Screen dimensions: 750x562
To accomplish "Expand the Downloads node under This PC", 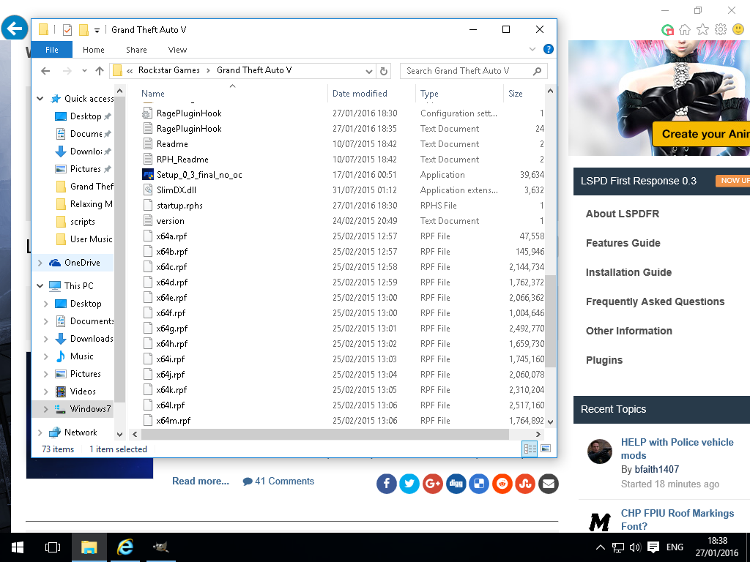I will click(46, 339).
